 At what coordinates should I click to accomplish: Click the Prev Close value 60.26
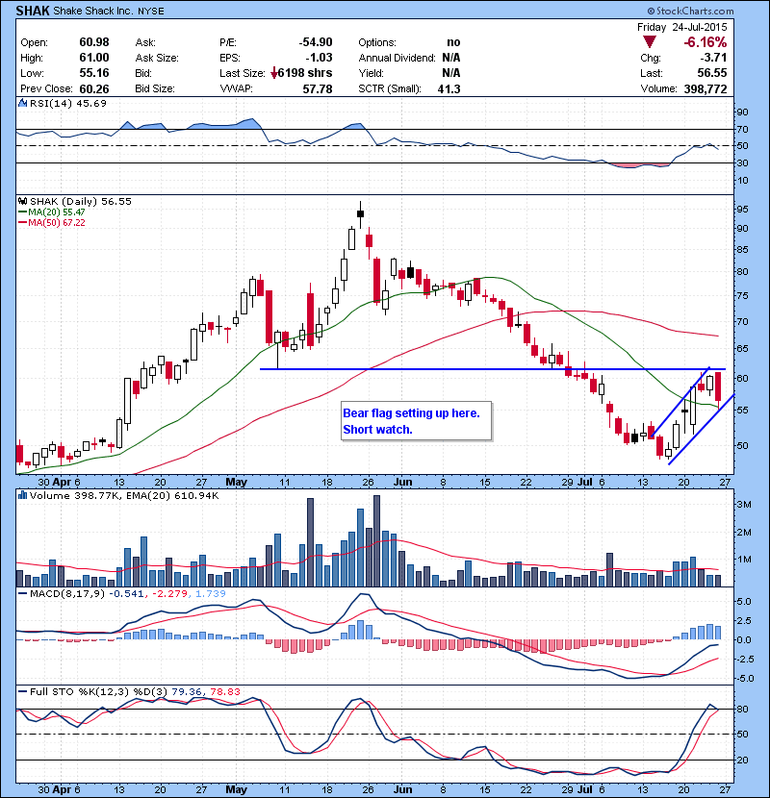click(94, 88)
